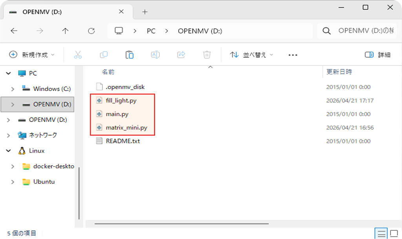The height and width of the screenshot is (239, 402).
Task: Click the Share icon in toolbar
Action: [x=181, y=54]
